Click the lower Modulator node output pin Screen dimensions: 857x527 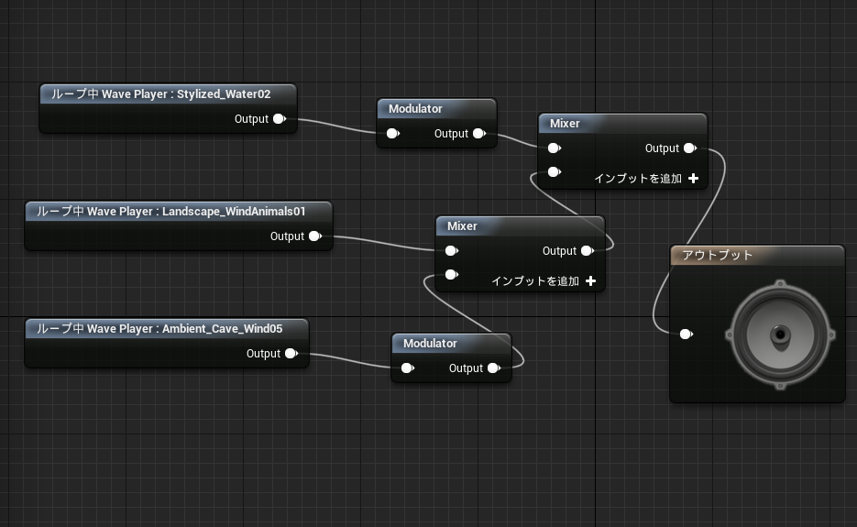(494, 368)
